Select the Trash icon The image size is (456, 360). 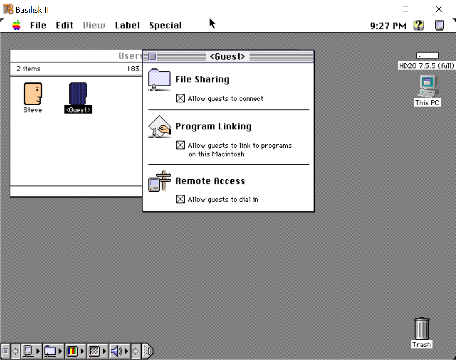pyautogui.click(x=422, y=328)
